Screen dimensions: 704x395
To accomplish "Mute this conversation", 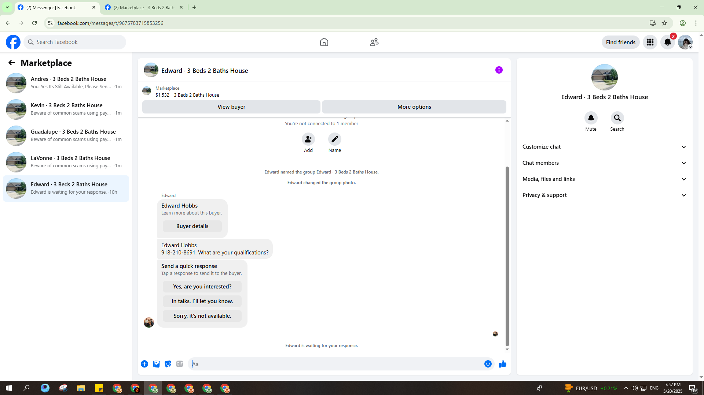I will pos(591,118).
